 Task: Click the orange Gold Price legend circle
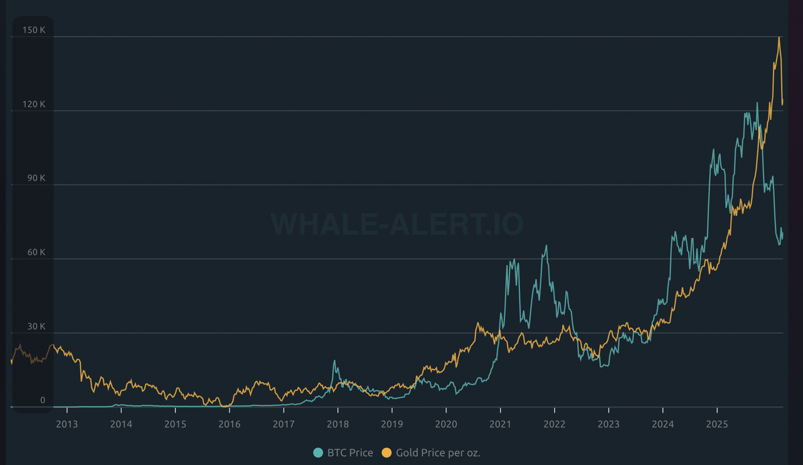[387, 452]
